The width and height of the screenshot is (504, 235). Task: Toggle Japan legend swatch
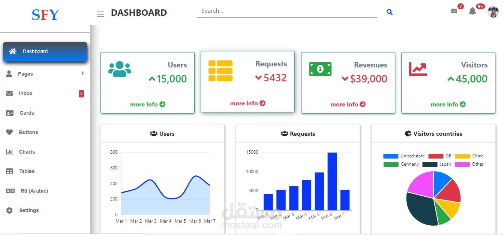(x=430, y=164)
